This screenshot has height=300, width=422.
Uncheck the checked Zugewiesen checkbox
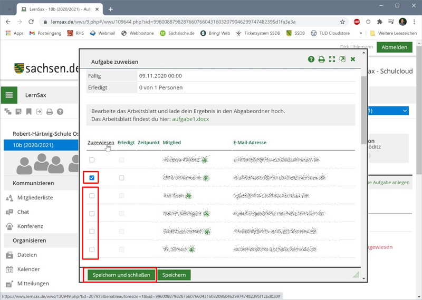(x=92, y=178)
